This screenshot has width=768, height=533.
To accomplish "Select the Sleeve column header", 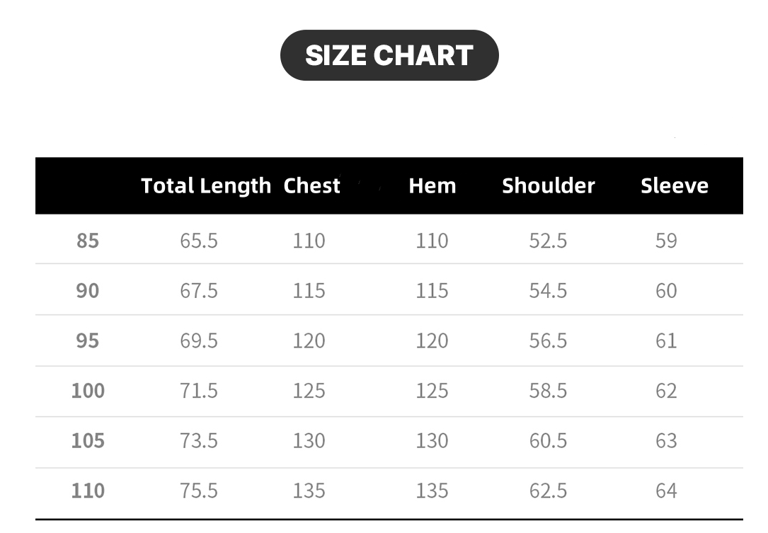I will (675, 185).
